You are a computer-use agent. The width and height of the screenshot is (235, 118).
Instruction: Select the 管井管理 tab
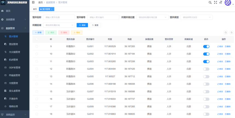(46, 9)
